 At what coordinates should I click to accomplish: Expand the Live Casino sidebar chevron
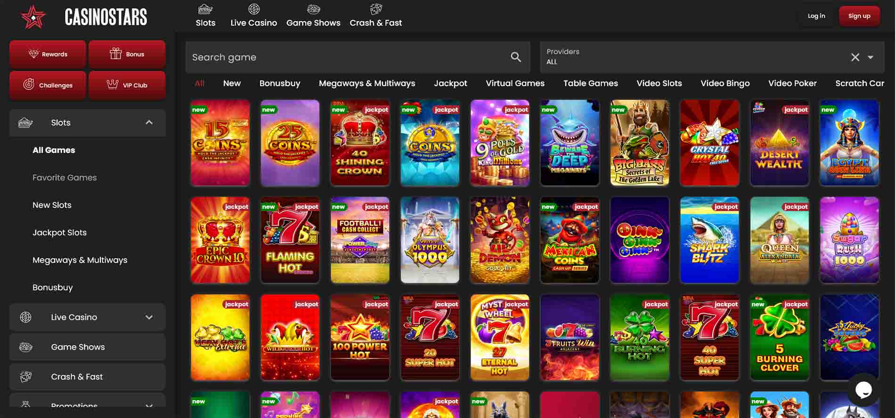[x=149, y=317]
